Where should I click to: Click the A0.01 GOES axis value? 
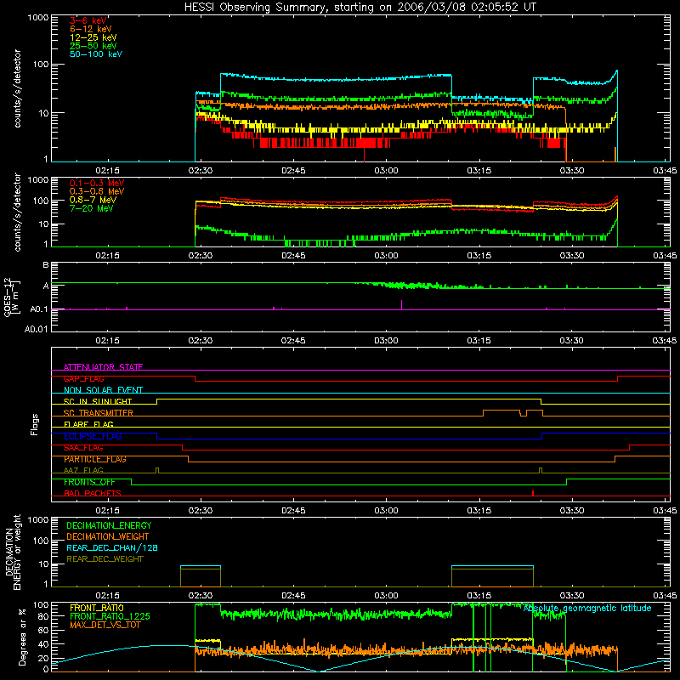pyautogui.click(x=37, y=329)
